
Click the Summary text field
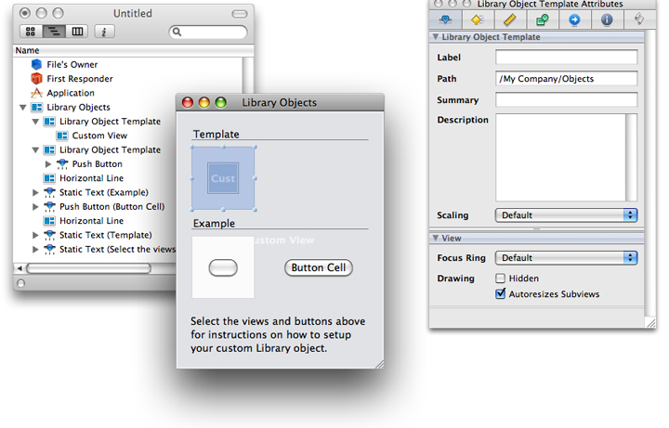click(566, 99)
